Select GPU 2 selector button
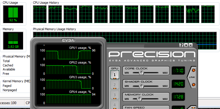 pyautogui.click(x=115, y=85)
